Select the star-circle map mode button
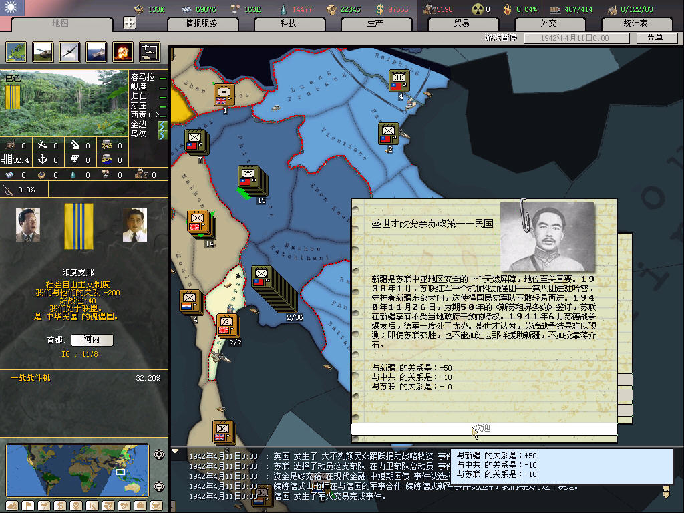 156,506
